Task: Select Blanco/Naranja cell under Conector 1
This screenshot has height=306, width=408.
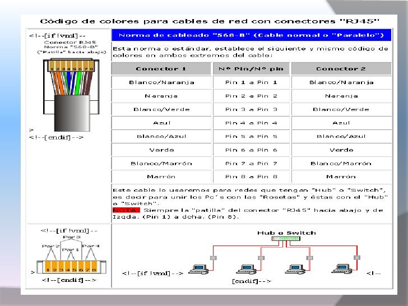Action: point(161,82)
